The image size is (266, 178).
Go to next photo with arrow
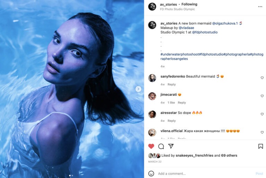click(x=138, y=89)
